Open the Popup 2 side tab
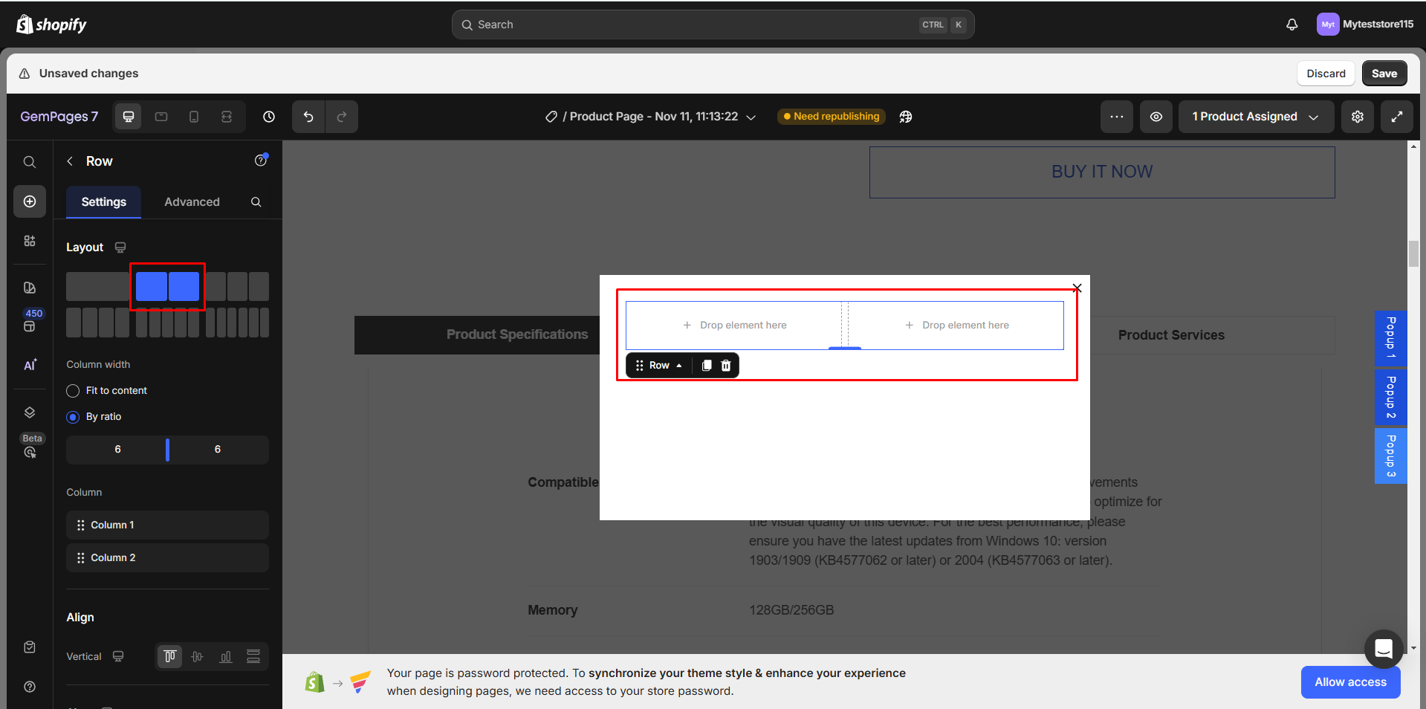Screen dimensions: 1426x709 1390,397
